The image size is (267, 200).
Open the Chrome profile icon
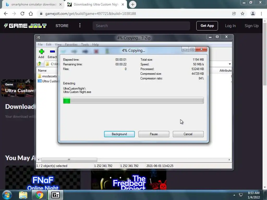(253, 14)
